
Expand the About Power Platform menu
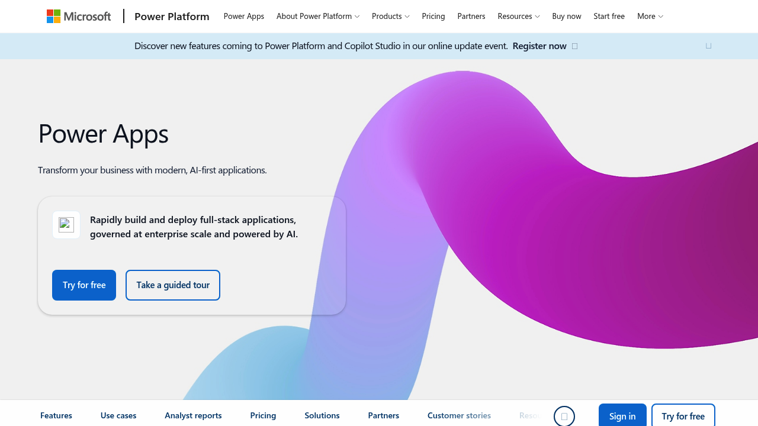click(x=318, y=17)
